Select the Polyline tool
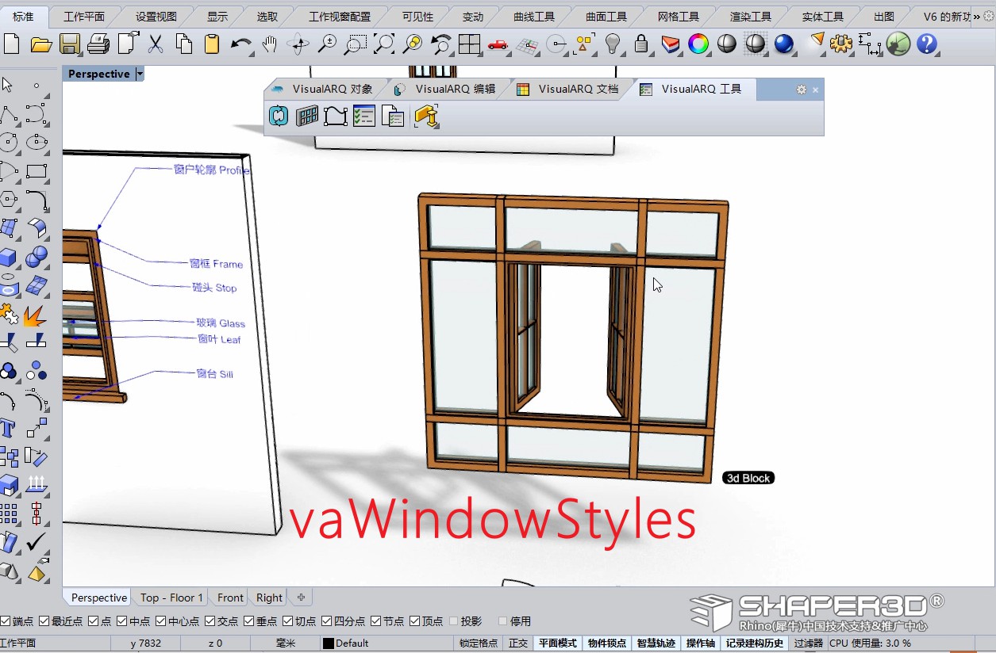Image resolution: width=996 pixels, height=653 pixels. point(9,115)
